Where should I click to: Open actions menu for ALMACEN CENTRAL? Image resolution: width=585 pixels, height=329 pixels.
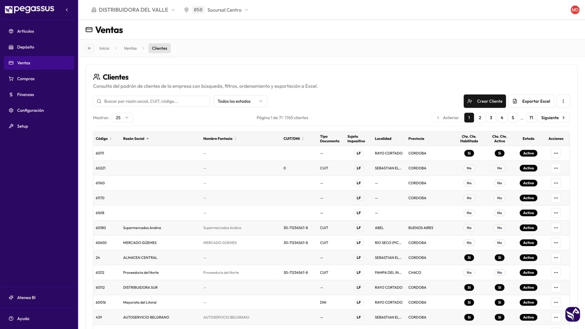point(556,258)
